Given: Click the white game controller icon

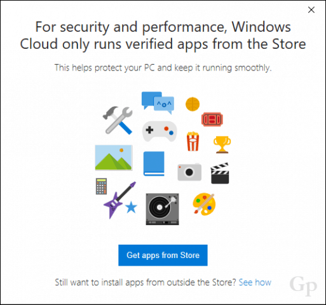Looking at the screenshot, I should pos(160,132).
